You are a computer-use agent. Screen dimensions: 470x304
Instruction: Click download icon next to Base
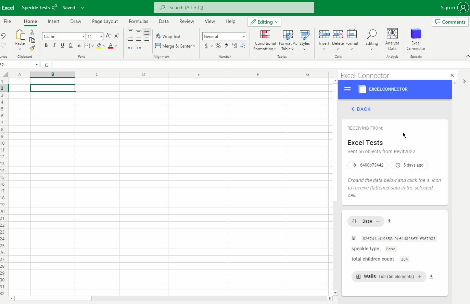coord(389,221)
